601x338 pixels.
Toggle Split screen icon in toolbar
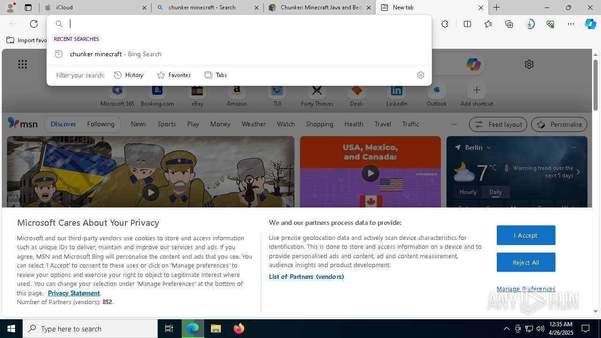point(467,24)
